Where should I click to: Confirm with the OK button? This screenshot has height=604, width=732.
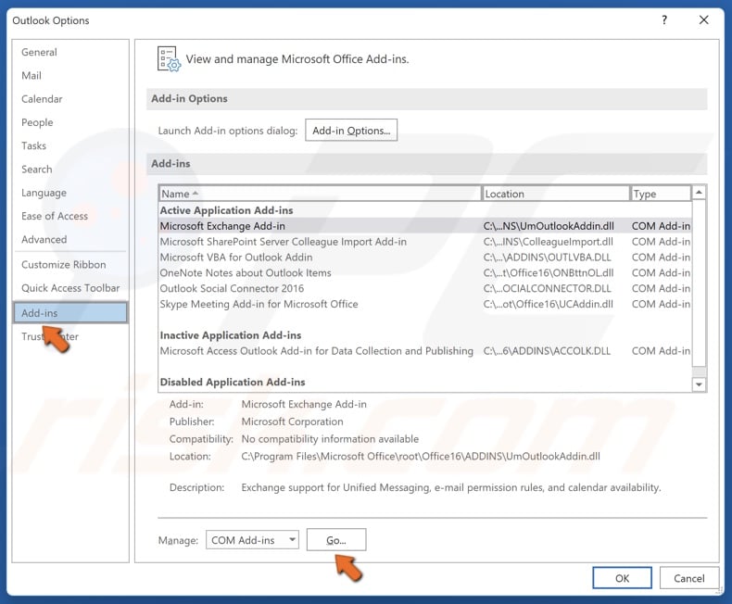pyautogui.click(x=622, y=578)
